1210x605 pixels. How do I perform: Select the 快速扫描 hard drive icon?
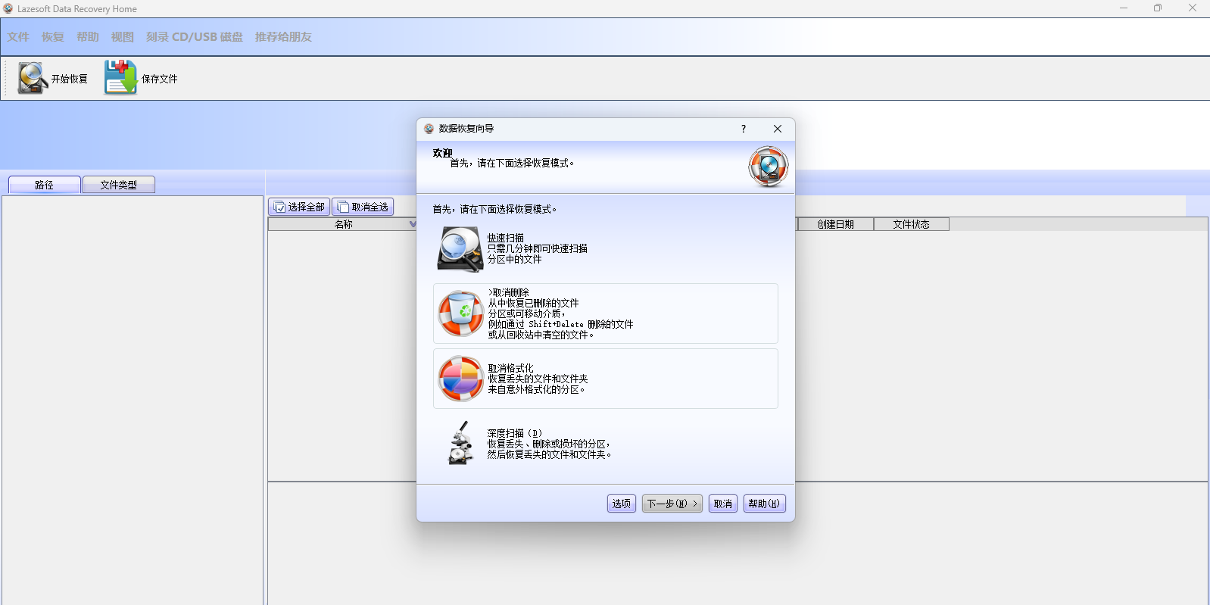[x=460, y=249]
